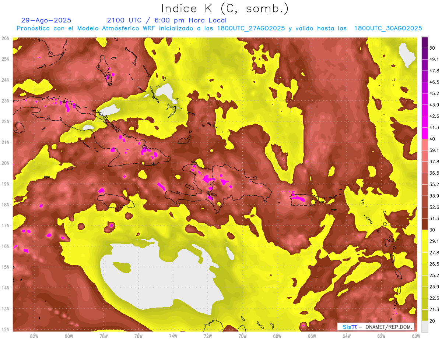
Task: Select the date text "29-Ago-2025"
Action: (46, 20)
